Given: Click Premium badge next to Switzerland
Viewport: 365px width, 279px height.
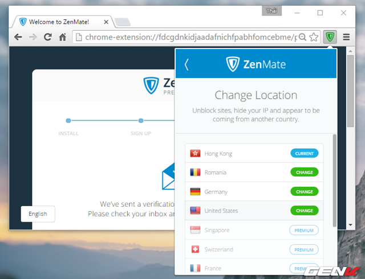Looking at the screenshot, I should 304,249.
